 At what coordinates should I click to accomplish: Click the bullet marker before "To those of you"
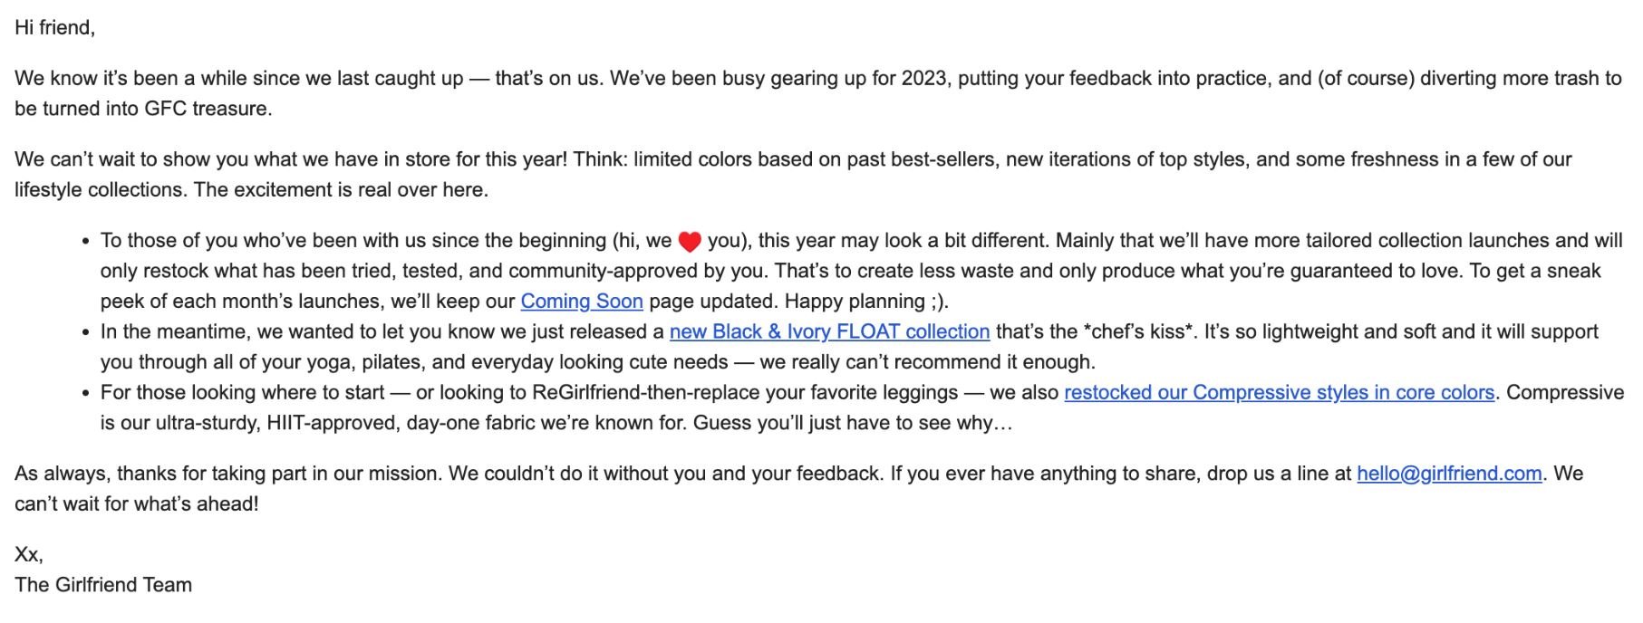85,242
